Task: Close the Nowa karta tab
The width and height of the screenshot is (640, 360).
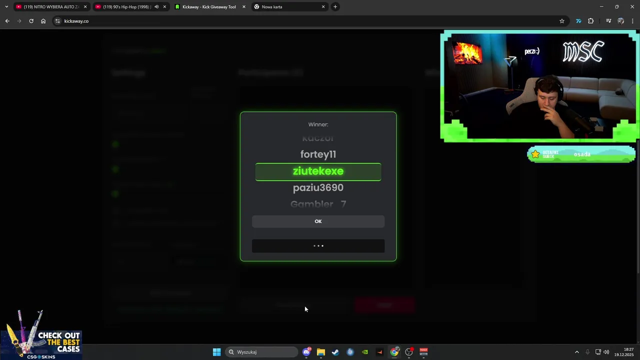Action: (323, 7)
